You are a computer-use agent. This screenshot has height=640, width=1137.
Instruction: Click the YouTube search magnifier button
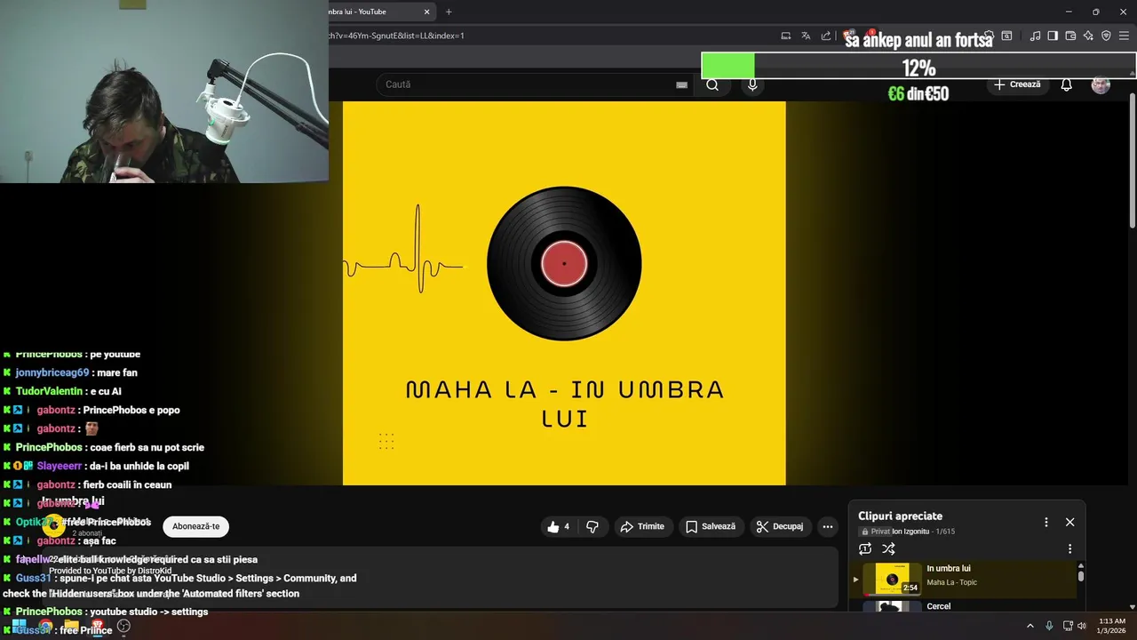[x=712, y=84]
